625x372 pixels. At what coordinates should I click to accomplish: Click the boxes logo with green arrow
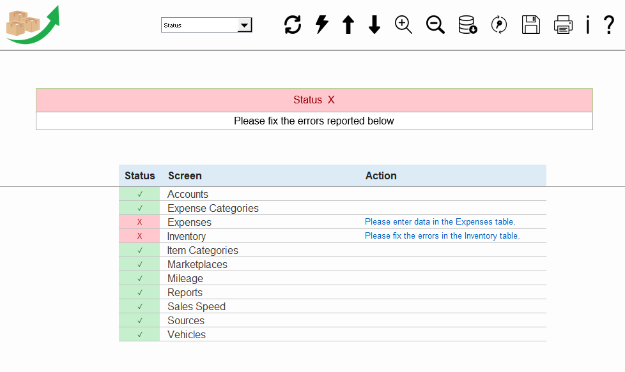tap(33, 25)
